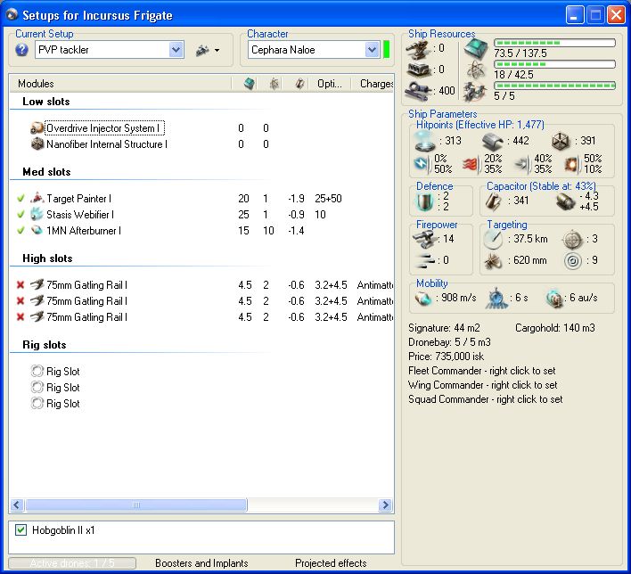This screenshot has height=574, width=631.
Task: Click the capacitor recharge battery icon
Action: click(x=566, y=201)
